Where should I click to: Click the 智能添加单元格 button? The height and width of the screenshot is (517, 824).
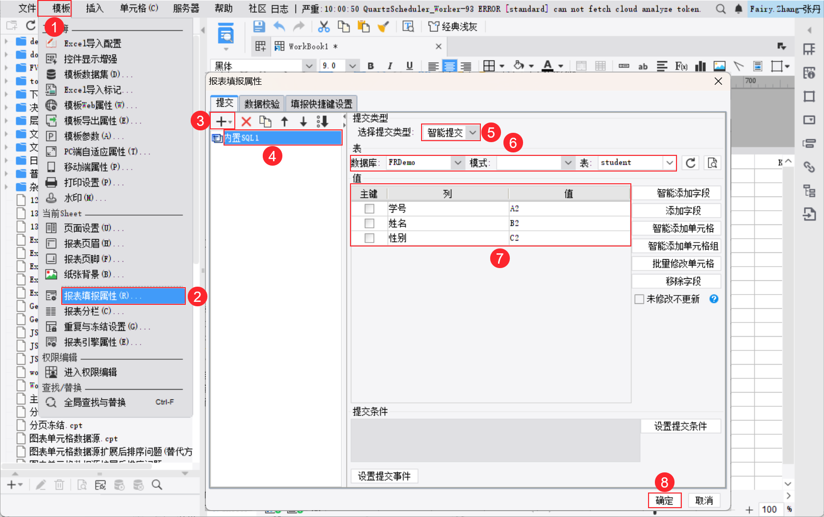(x=676, y=228)
